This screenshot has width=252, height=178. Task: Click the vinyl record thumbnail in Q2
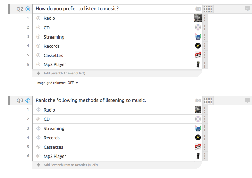[198, 46]
